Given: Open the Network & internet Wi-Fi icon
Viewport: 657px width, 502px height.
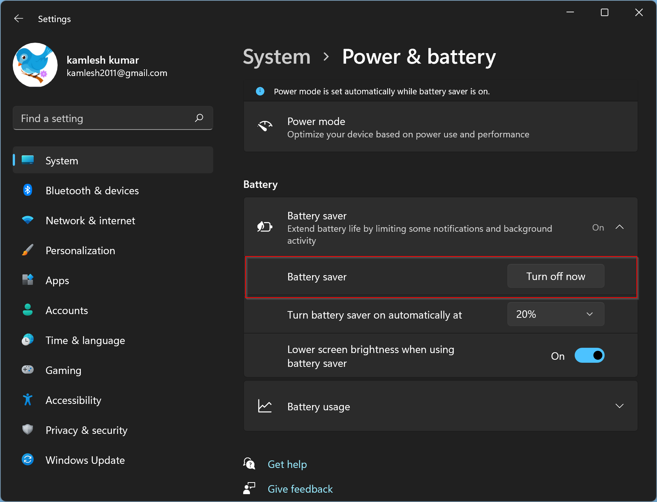Looking at the screenshot, I should [28, 220].
